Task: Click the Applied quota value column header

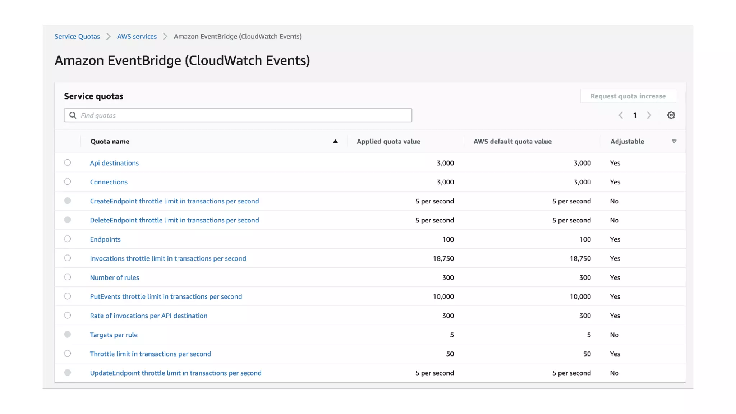Action: coord(388,142)
